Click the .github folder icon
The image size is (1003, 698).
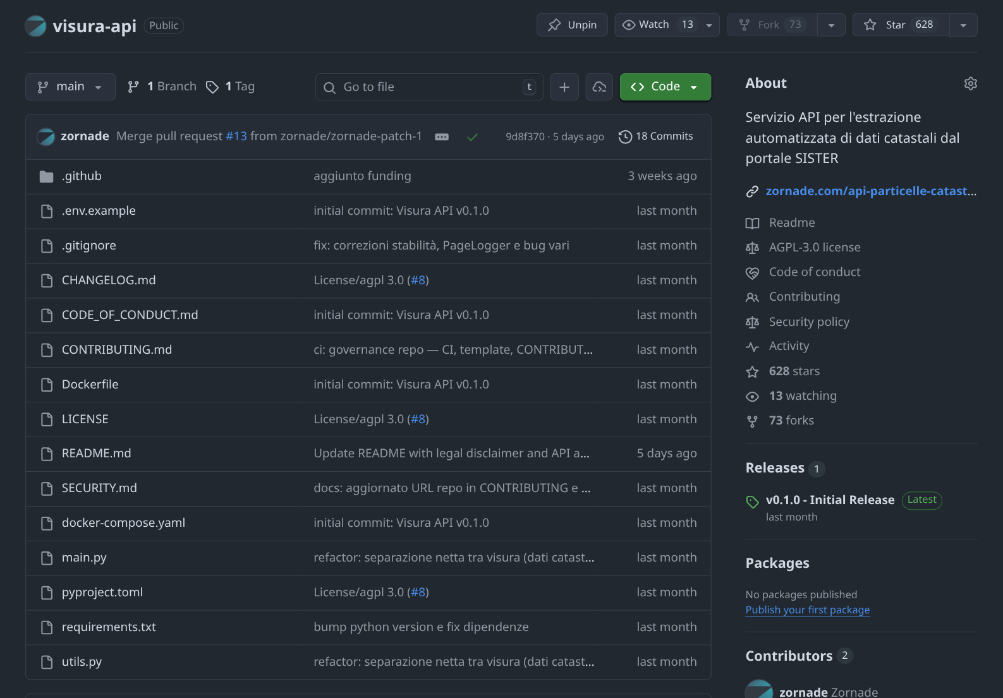(x=46, y=176)
